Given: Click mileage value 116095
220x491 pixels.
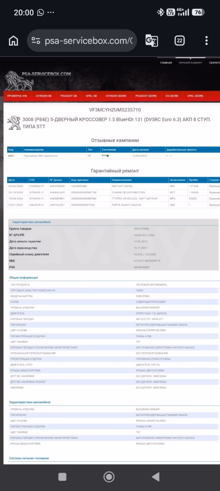Looking at the screenshot, I should coord(193,192).
